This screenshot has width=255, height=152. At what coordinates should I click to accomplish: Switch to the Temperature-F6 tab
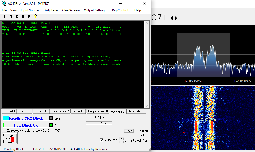pyautogui.click(x=98, y=111)
